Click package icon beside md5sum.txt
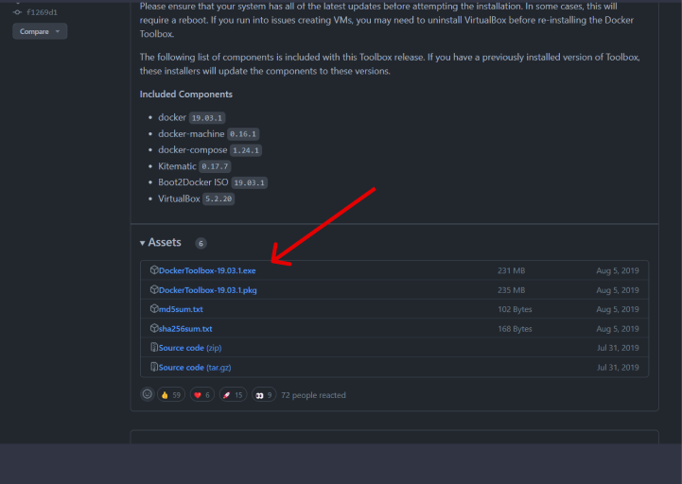This screenshot has width=682, height=484. 154,309
